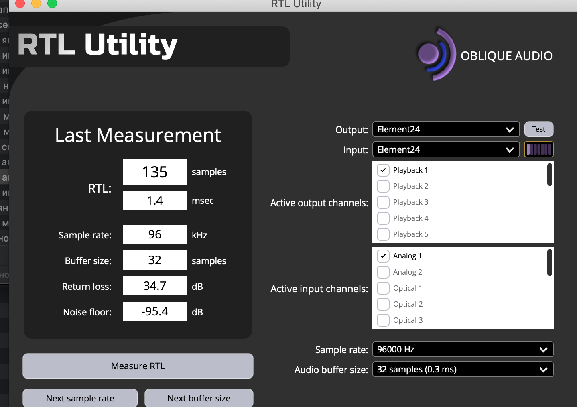Enable the Analog 2 input channel
The height and width of the screenshot is (407, 577).
click(383, 272)
